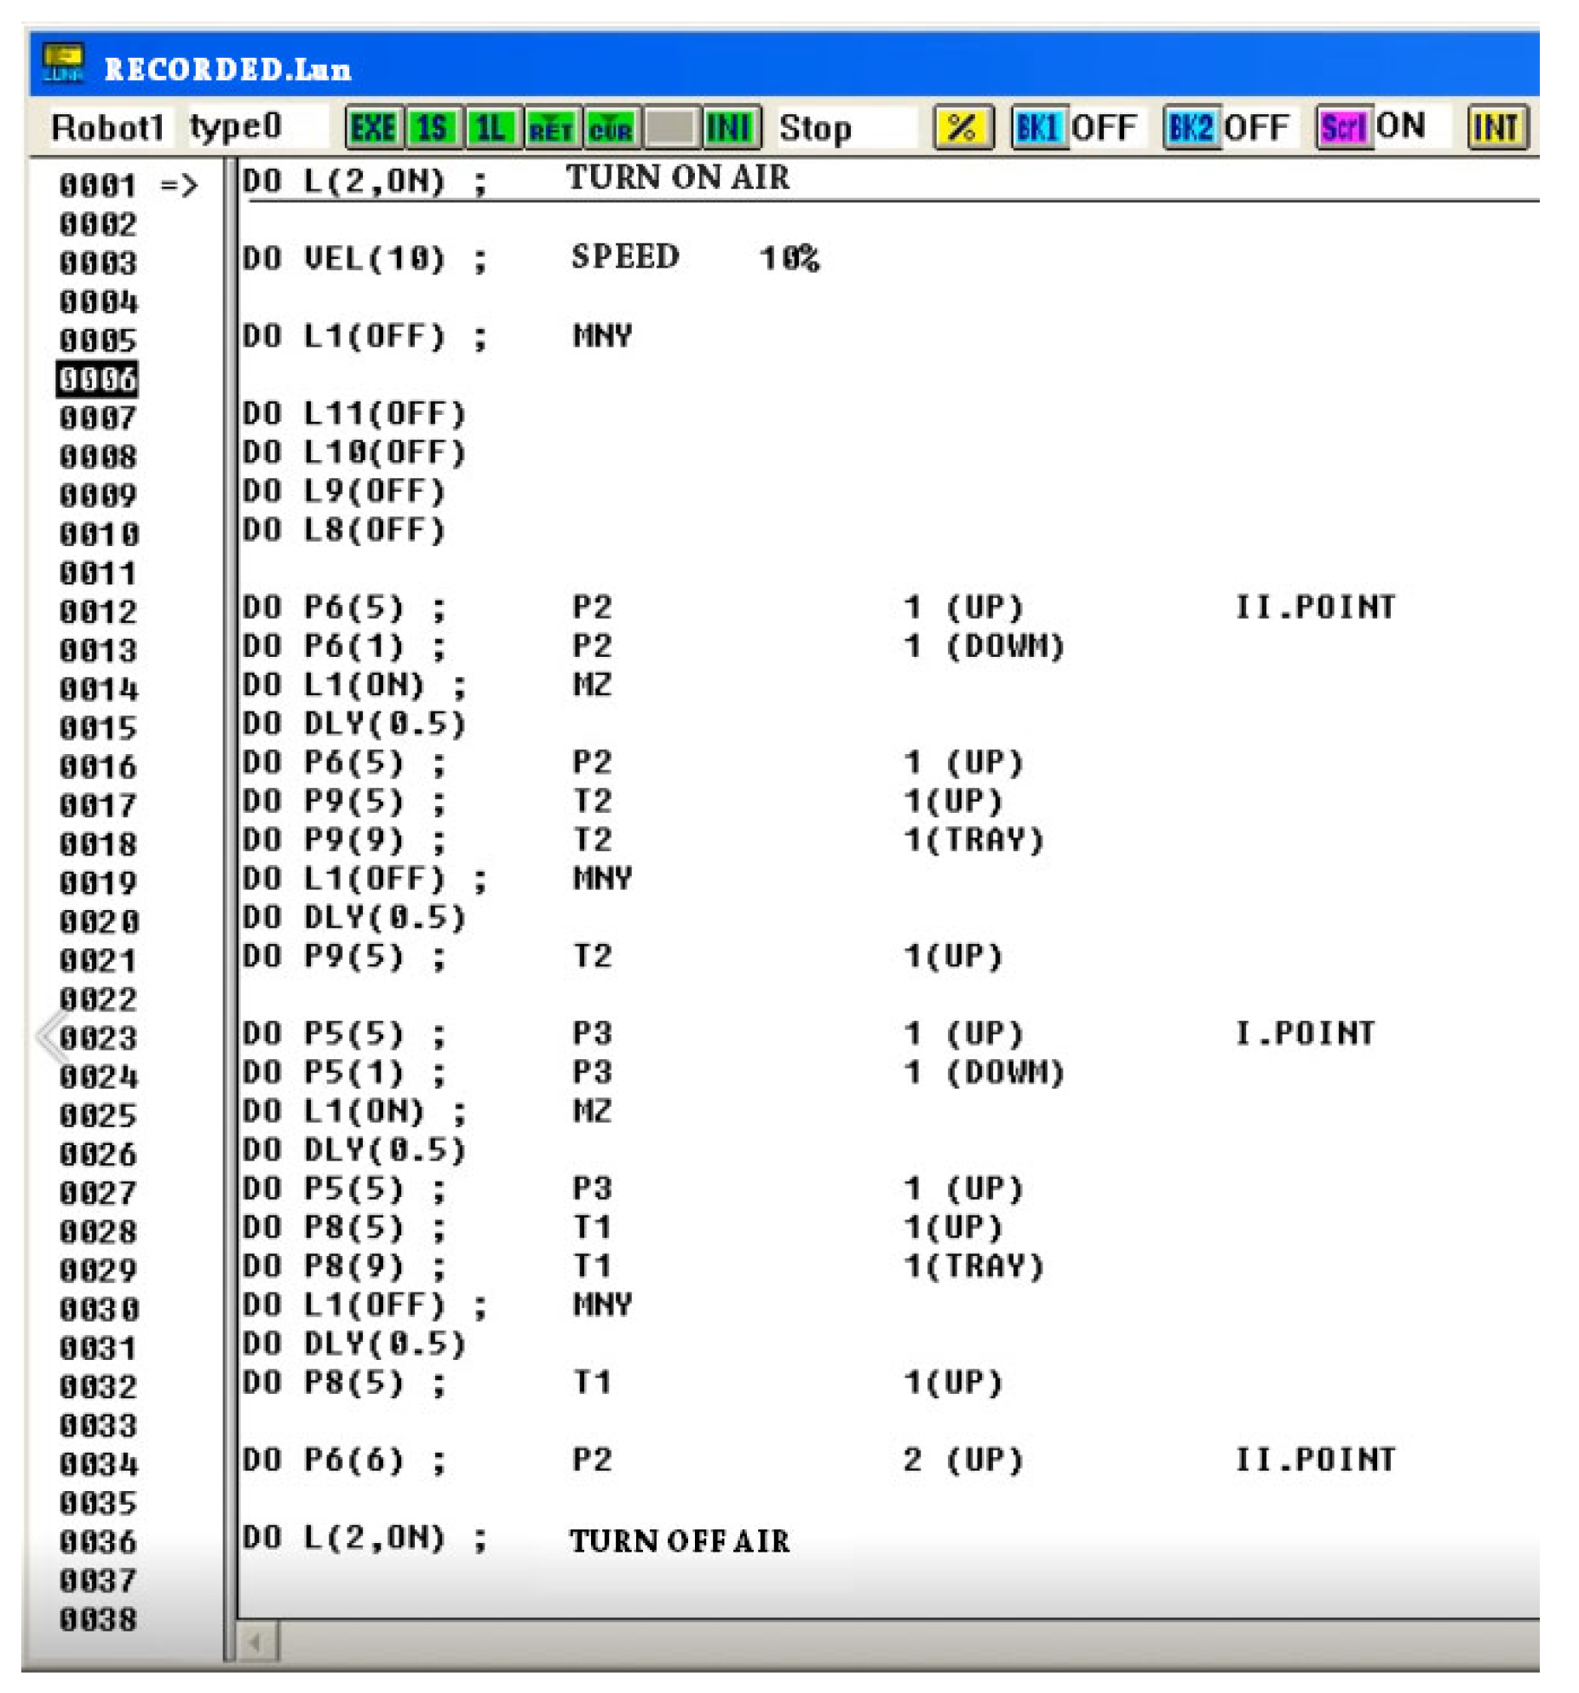The image size is (1579, 1693).
Task: Click the 1S single step button
Action: [434, 128]
